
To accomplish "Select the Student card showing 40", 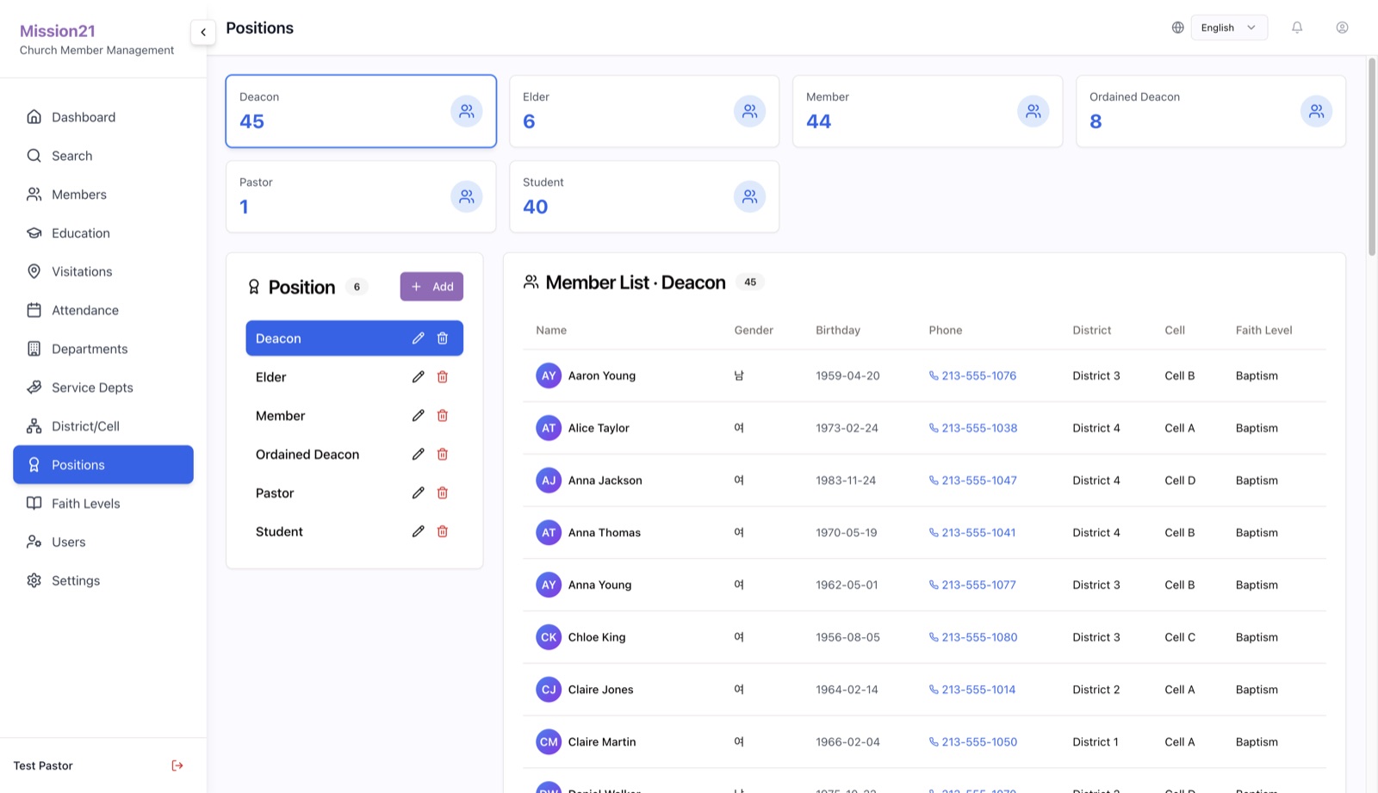I will 644,196.
